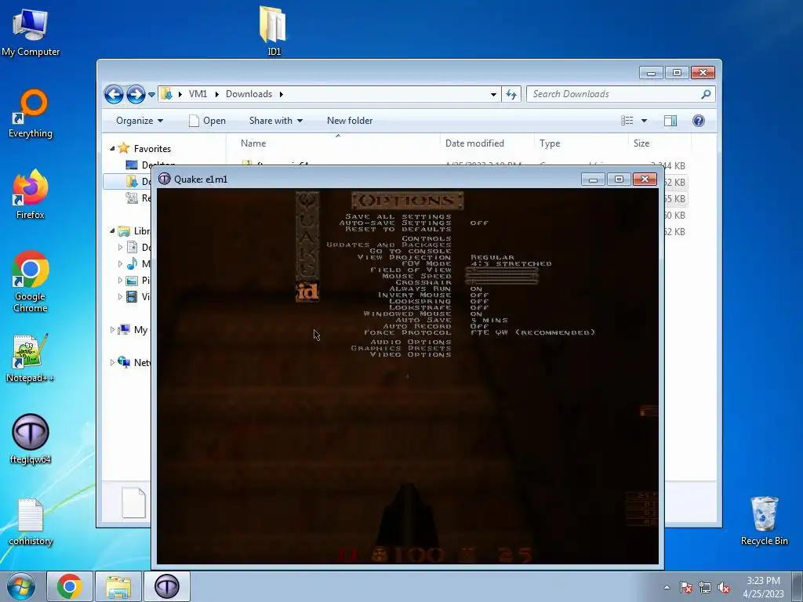
Task: Launch Google Chrome desktop shortcut
Action: tap(31, 281)
